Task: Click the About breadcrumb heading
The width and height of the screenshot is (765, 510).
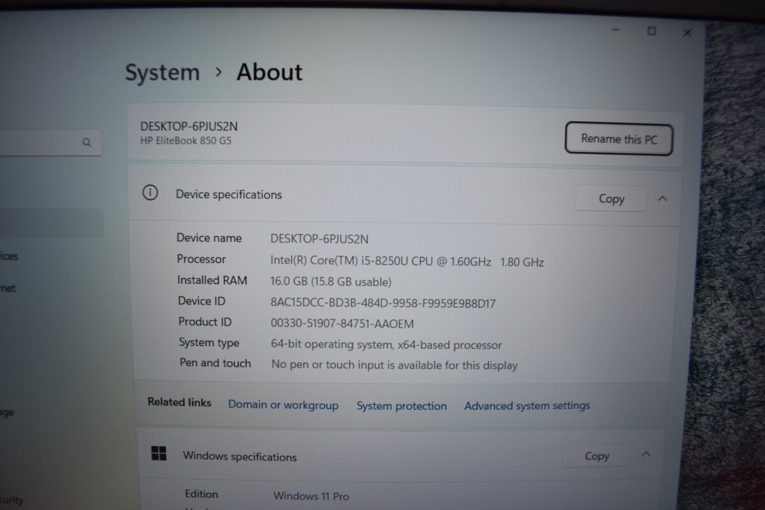Action: coord(270,73)
